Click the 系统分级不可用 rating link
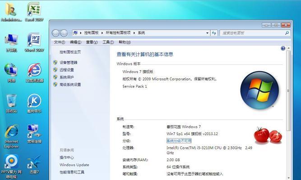 tap(179, 141)
